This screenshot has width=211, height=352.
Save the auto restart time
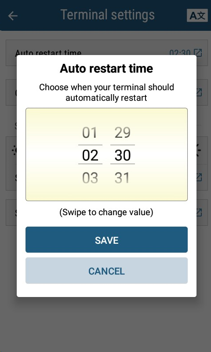point(106,240)
